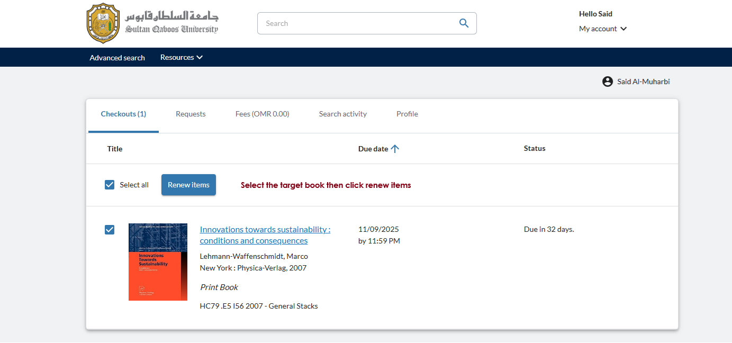The height and width of the screenshot is (343, 732).
Task: Focus the Search input field
Action: point(357,23)
